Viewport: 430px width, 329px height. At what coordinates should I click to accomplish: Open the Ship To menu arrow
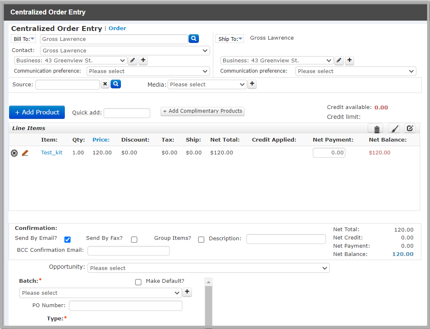pos(240,39)
